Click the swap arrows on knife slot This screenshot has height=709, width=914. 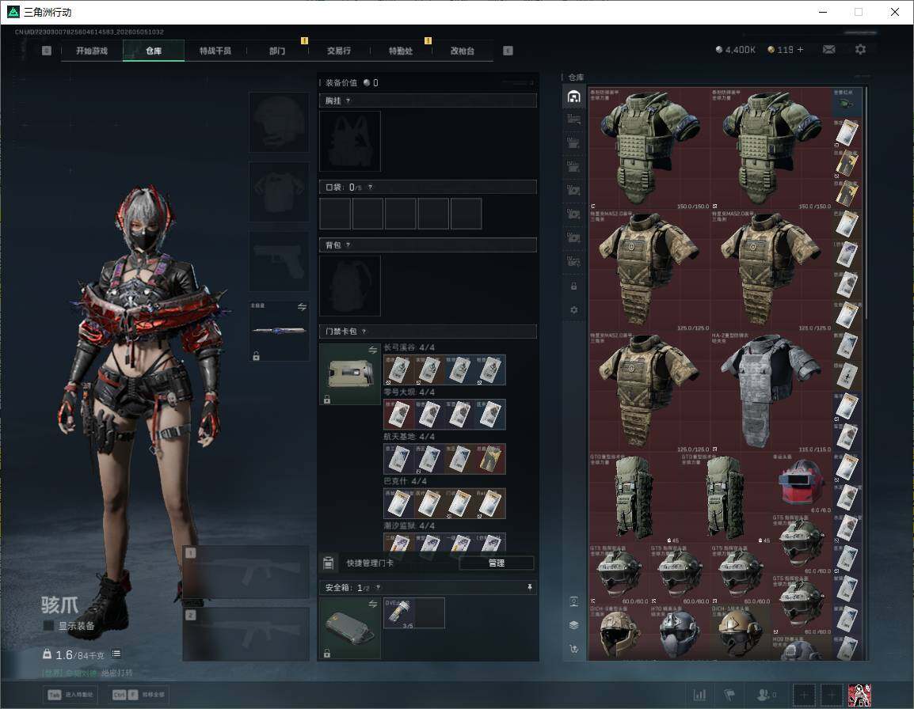point(302,307)
